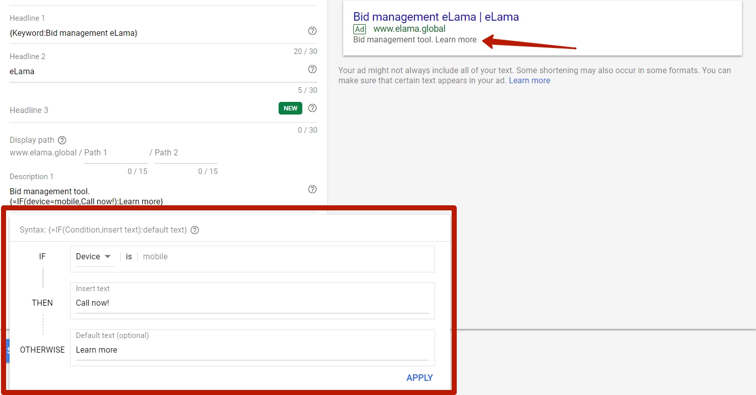Click www.elama.global URL in ad preview

pos(409,29)
